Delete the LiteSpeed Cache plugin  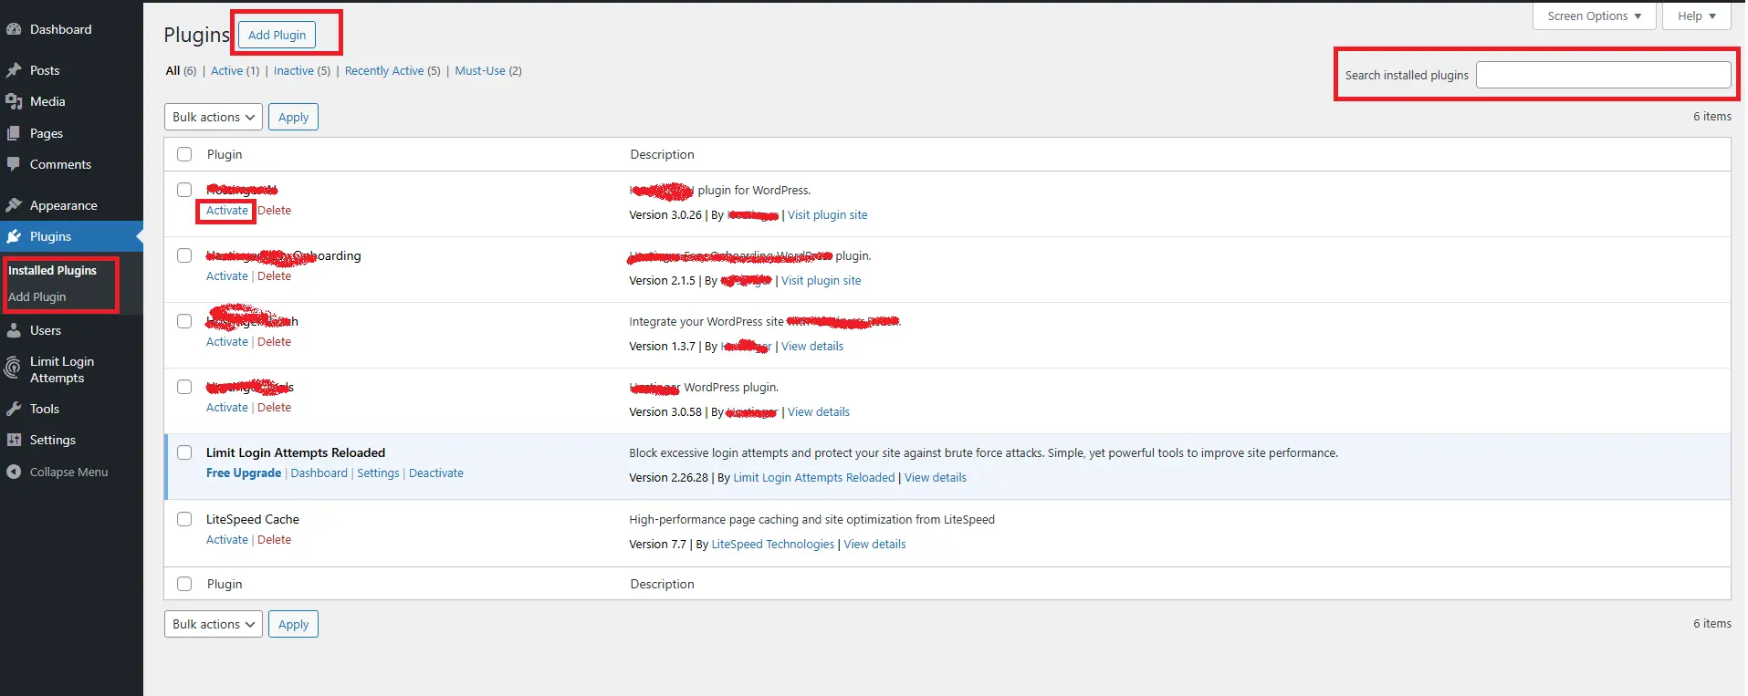click(274, 539)
